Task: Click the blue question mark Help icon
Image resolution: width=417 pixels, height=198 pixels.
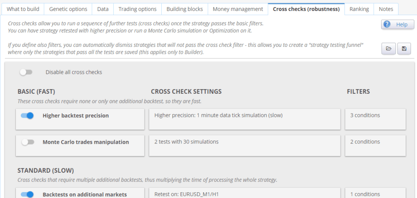Action: pos(387,24)
